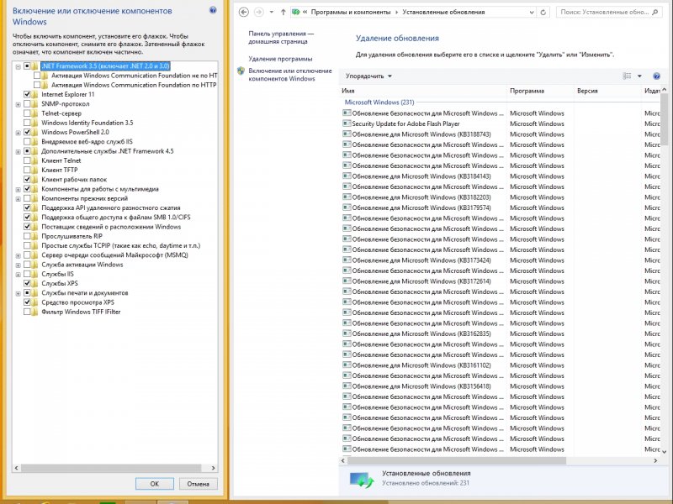Toggle the Windows PowerShell 2.0 checkbox

(27, 132)
